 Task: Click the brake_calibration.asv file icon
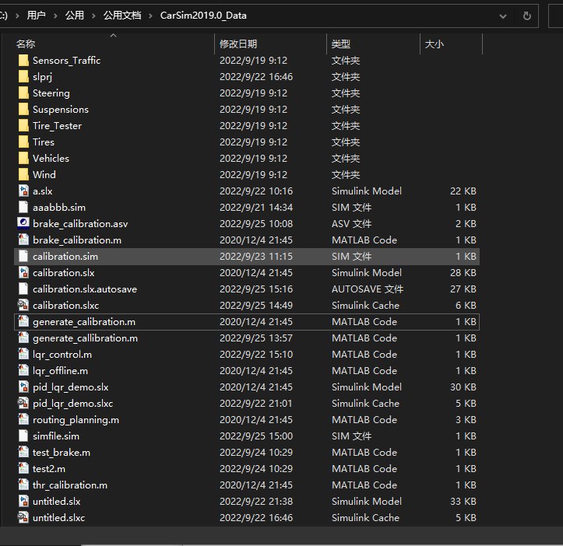(23, 223)
